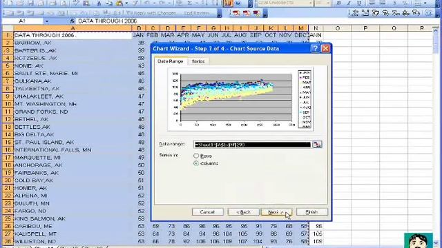This screenshot has height=248, width=442.
Task: Click the Cancel button in Chart Wizard
Action: pyautogui.click(x=207, y=212)
